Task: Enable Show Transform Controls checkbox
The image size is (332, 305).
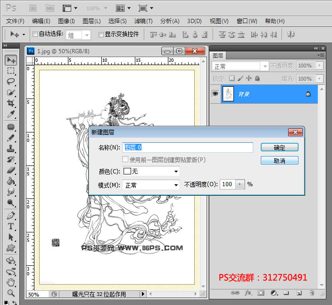Action: coord(101,34)
